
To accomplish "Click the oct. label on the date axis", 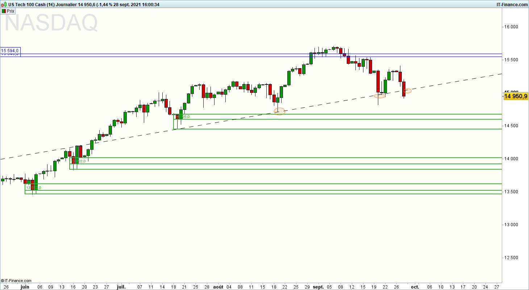I will click(415, 287).
